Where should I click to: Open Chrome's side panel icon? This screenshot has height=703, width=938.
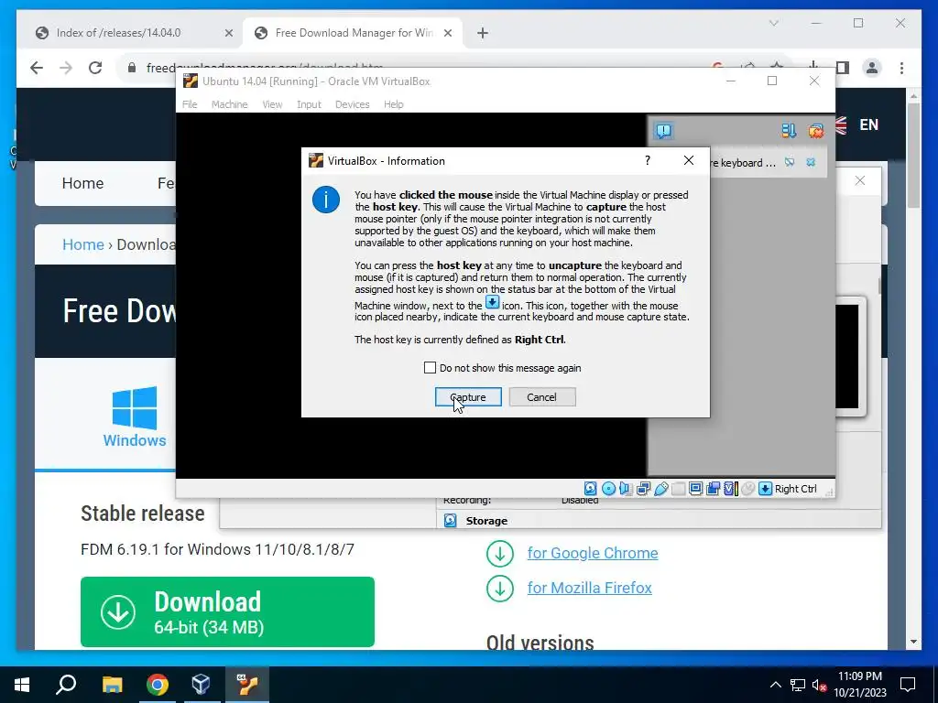coord(843,68)
